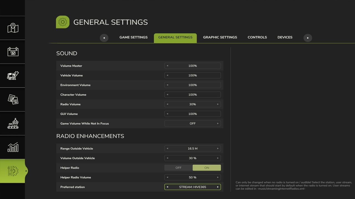355x199 pixels.
Task: Open production chains with the factory icon
Action: coord(12,123)
